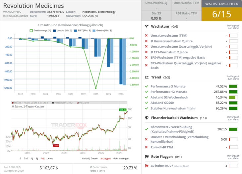Toggle Gewinn [Mio. $] legend series
The image size is (242, 174).
coord(102,31)
